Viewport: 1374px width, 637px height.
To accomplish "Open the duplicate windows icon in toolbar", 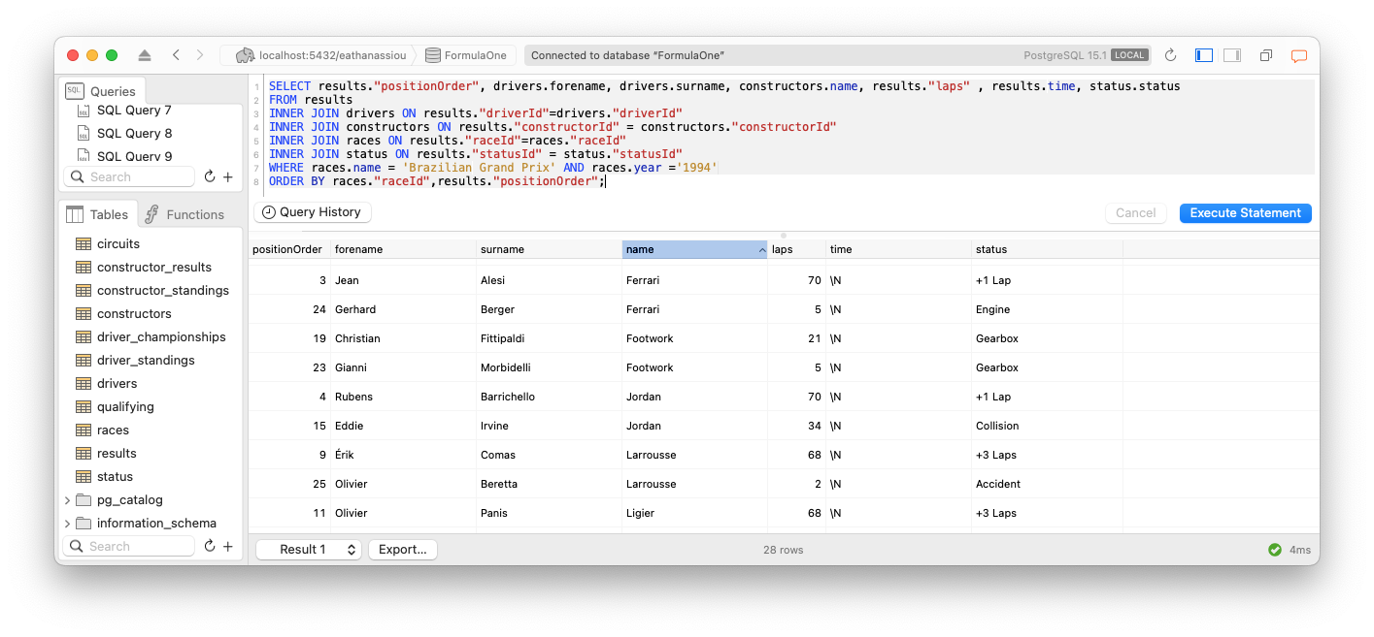I will (x=1266, y=55).
